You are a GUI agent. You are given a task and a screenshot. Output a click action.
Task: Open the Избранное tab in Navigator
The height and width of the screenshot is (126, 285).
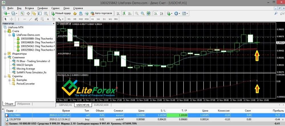(x=23, y=104)
